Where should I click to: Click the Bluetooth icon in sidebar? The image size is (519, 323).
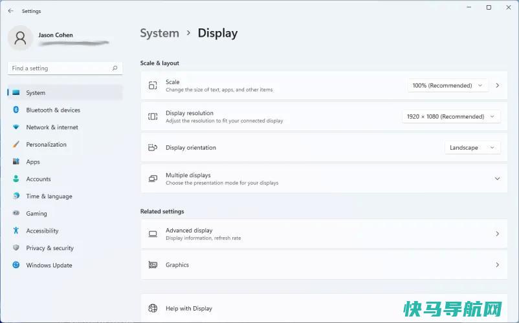click(x=16, y=110)
